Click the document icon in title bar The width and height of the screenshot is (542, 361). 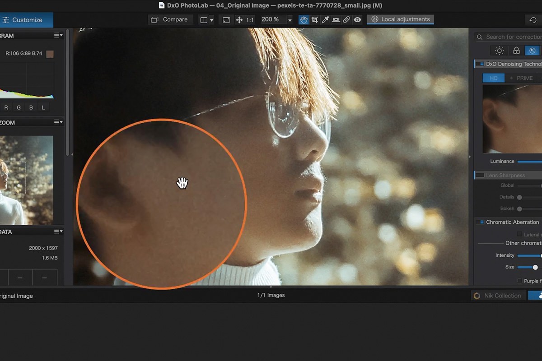pos(162,5)
